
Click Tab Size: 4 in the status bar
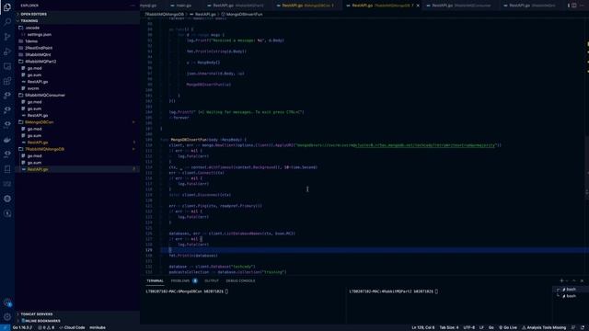[x=449, y=327]
